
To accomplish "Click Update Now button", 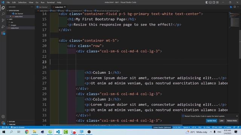I will click(212, 121).
